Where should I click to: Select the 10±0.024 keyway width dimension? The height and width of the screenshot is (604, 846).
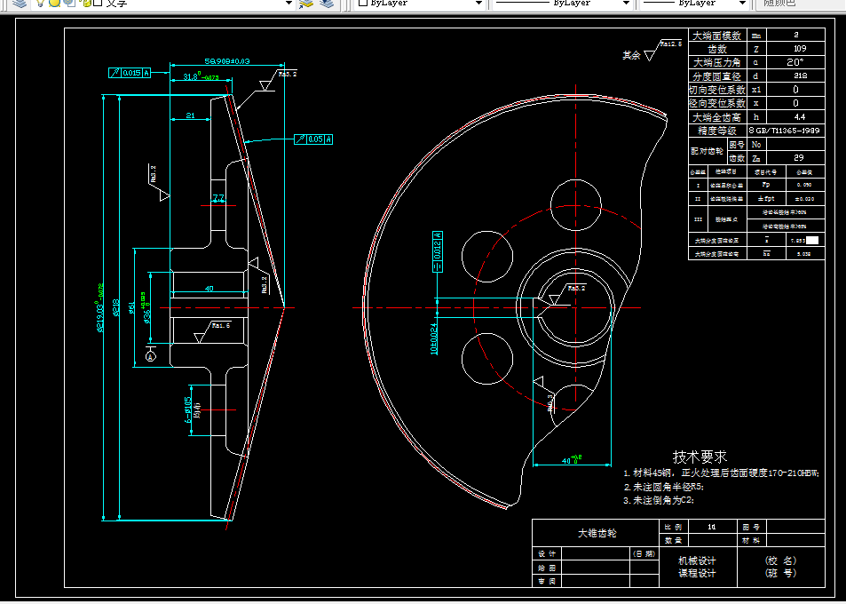[x=434, y=339]
